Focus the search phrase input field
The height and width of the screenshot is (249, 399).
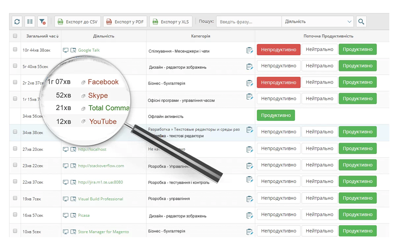tap(249, 22)
